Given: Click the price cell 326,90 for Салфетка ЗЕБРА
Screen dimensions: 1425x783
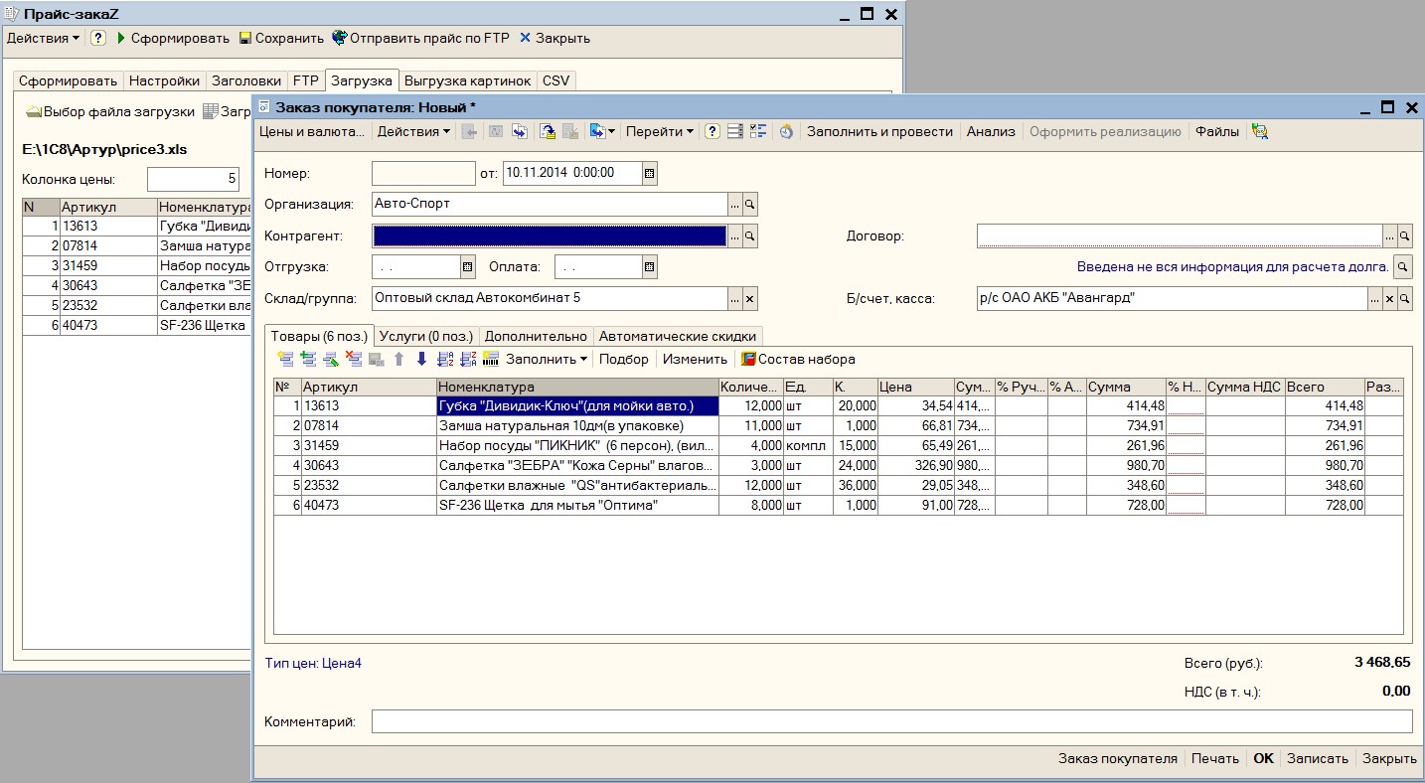Looking at the screenshot, I should click(x=915, y=465).
